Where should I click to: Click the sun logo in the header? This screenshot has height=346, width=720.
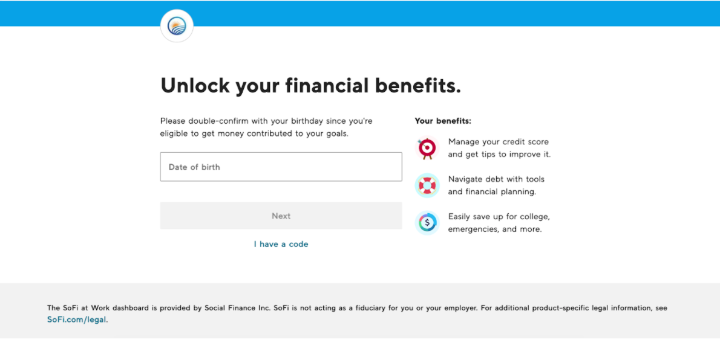177,27
